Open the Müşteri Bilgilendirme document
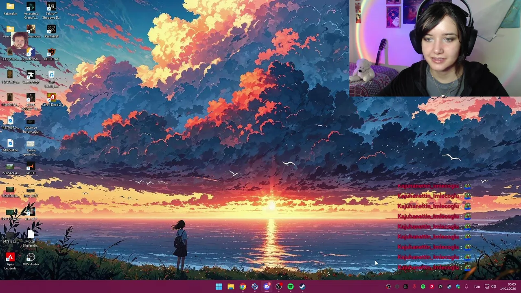This screenshot has height=293, width=521. pos(31,238)
